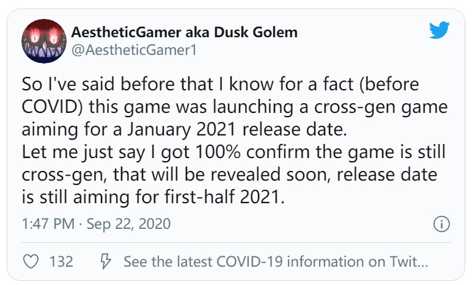The height and width of the screenshot is (285, 475).
Task: Click the Twitter bird logo
Action: tap(438, 31)
